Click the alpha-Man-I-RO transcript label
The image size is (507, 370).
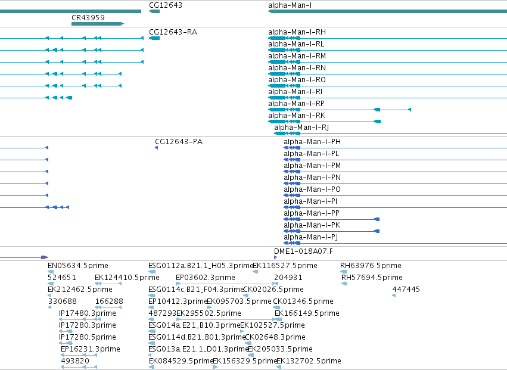pyautogui.click(x=297, y=80)
